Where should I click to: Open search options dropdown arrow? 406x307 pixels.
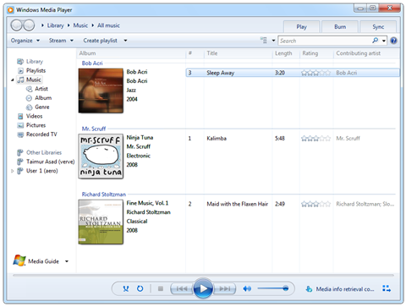coord(384,41)
